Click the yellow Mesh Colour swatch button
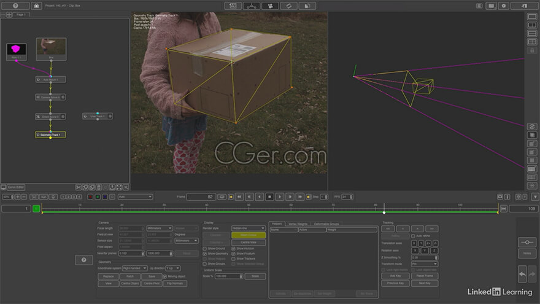 [x=249, y=235]
